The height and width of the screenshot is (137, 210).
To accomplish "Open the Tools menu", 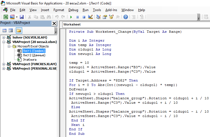I will (97, 10).
